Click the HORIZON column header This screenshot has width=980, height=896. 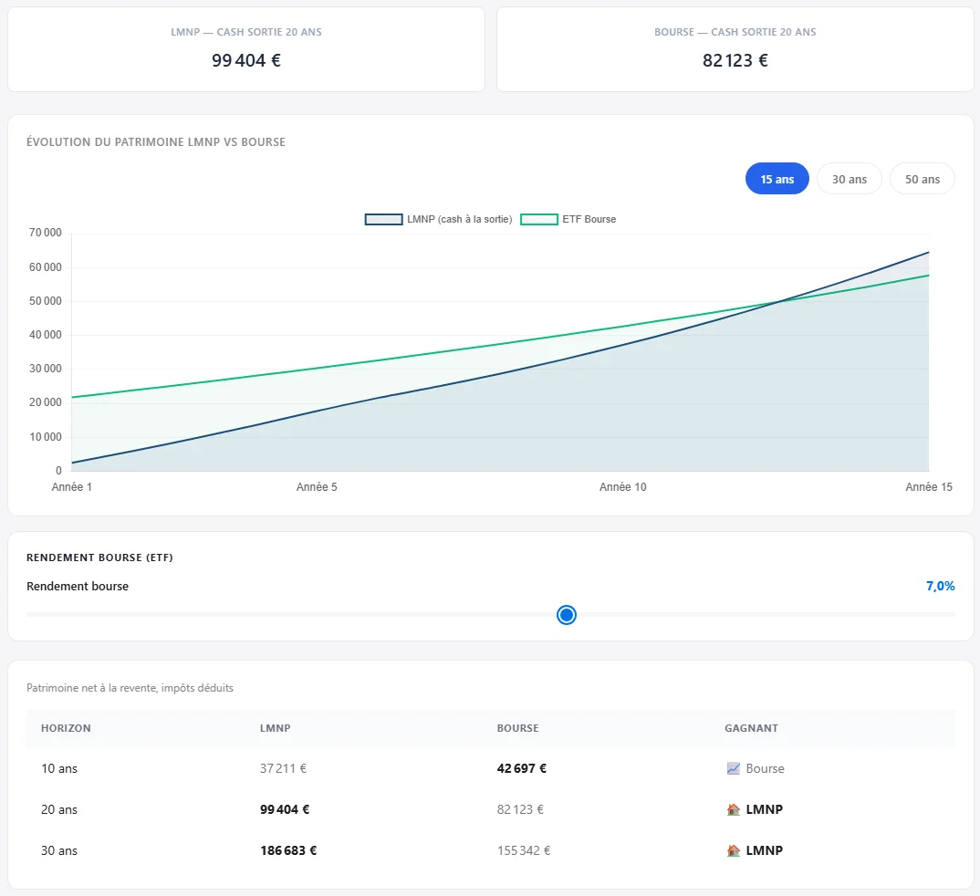click(x=66, y=728)
